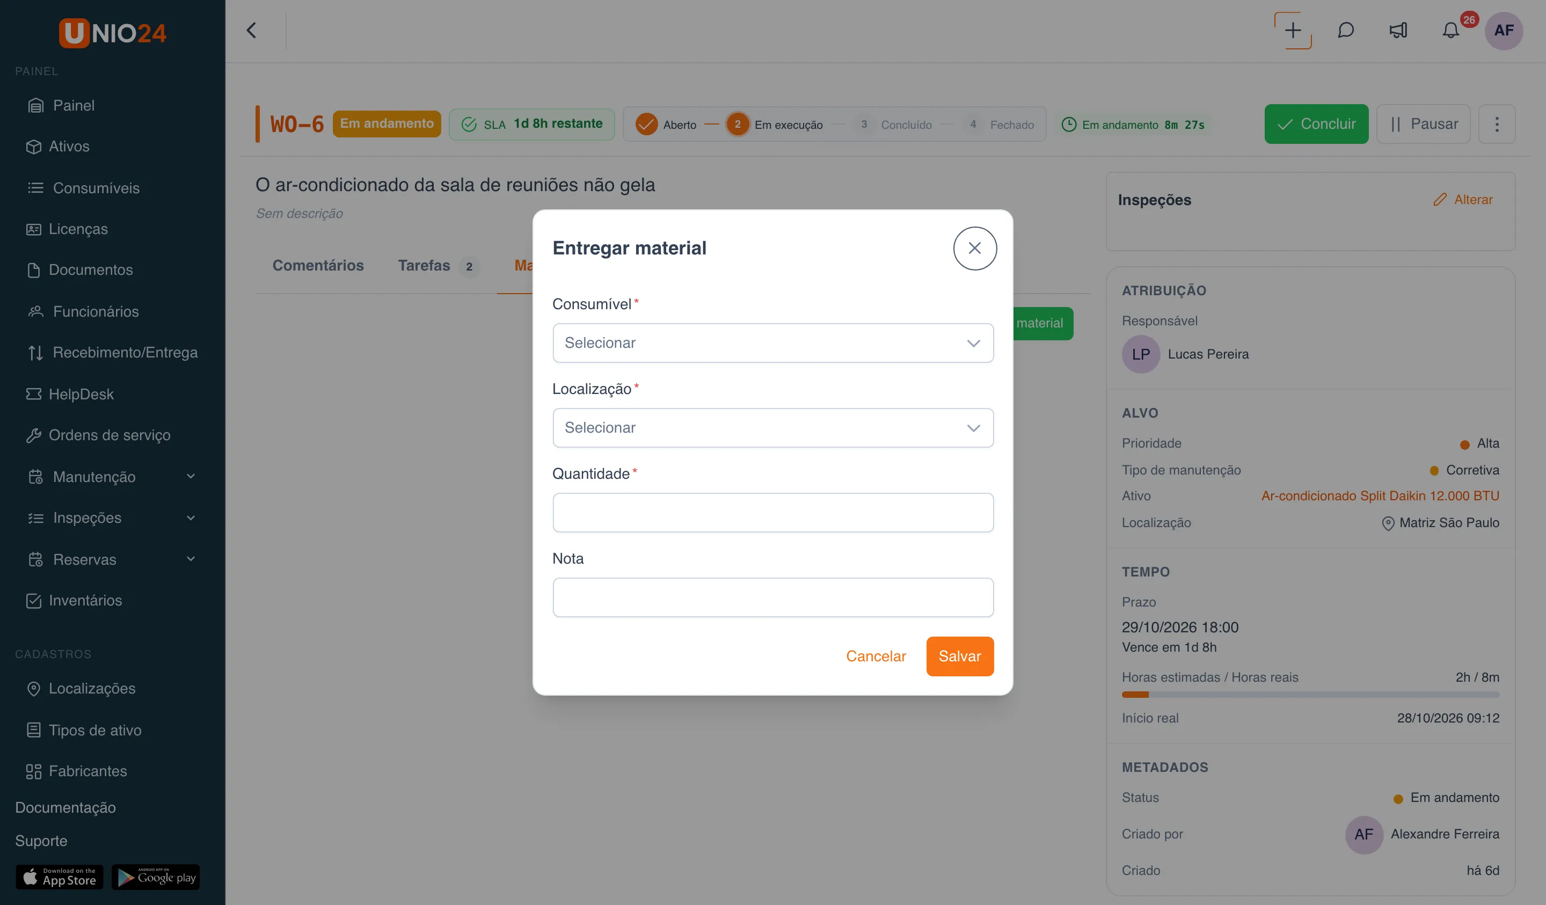1546x905 pixels.
Task: Click the Google Play badge
Action: (156, 878)
